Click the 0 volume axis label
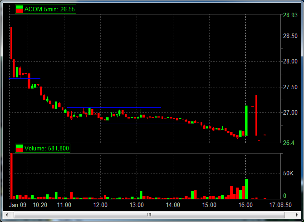304x222 pixels. click(284, 196)
